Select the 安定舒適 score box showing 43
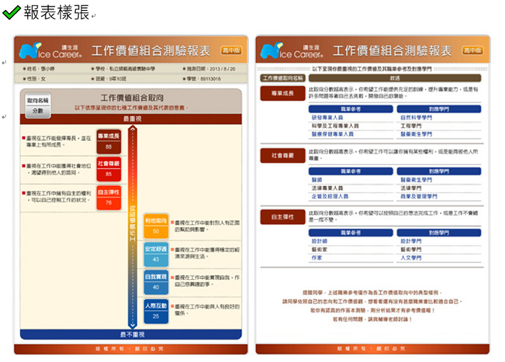The height and width of the screenshot is (362, 505). click(x=156, y=255)
